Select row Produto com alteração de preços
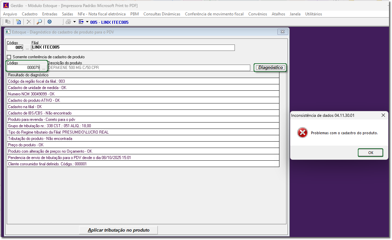The height and width of the screenshot is (240, 392). pos(143,151)
